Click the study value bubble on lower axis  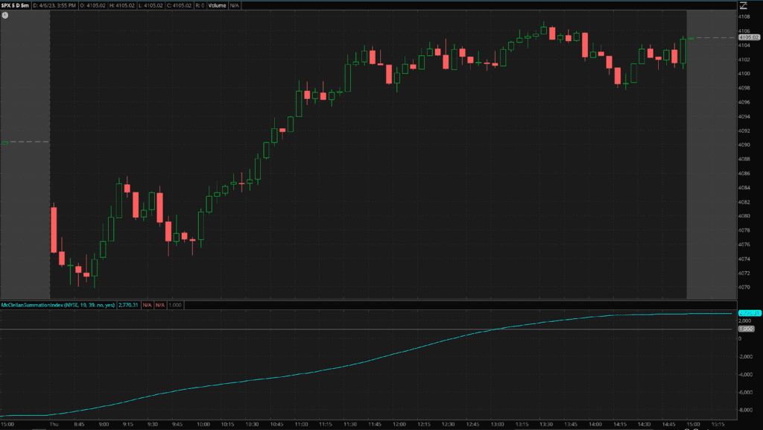(750, 314)
